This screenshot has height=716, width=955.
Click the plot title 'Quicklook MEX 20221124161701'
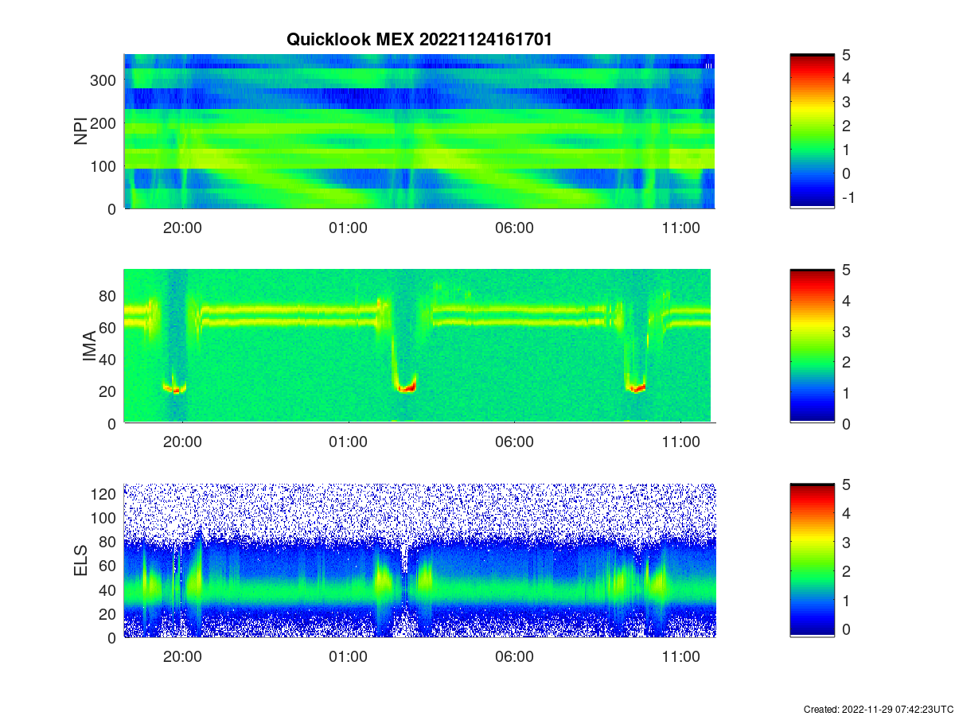pyautogui.click(x=419, y=39)
